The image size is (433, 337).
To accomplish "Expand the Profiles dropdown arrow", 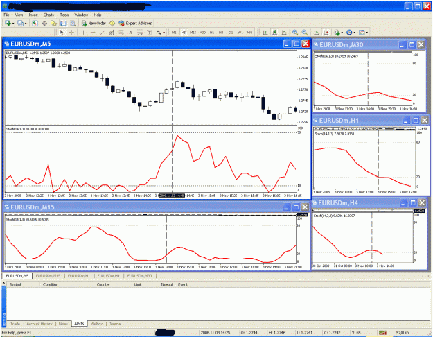I will tap(26, 23).
